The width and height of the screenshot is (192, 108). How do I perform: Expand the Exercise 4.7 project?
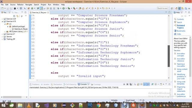[x=2, y=34]
